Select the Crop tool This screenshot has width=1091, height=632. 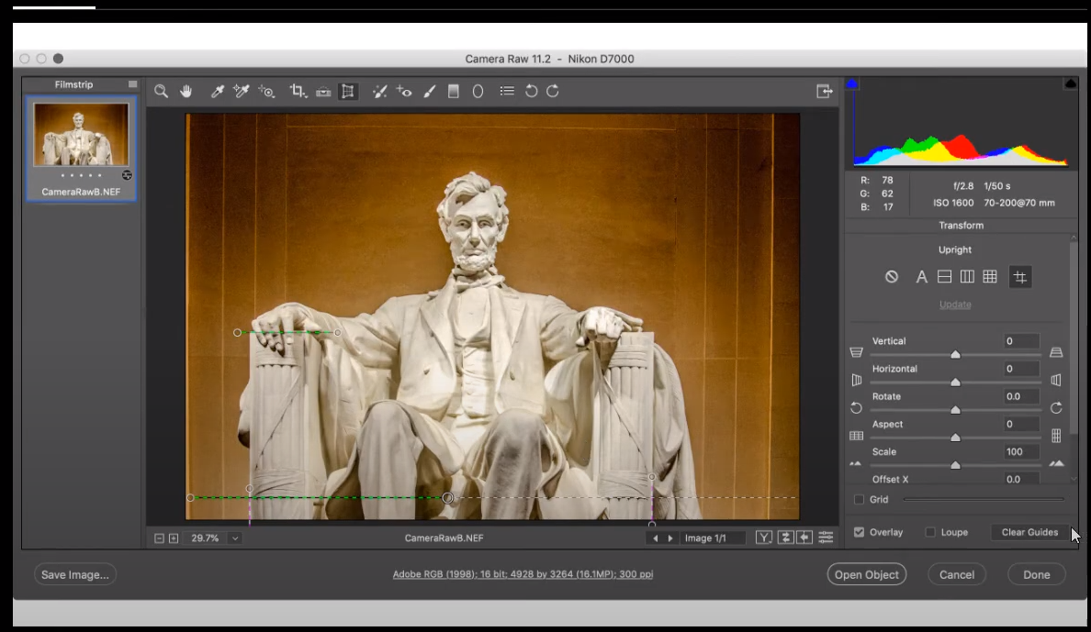tap(298, 91)
